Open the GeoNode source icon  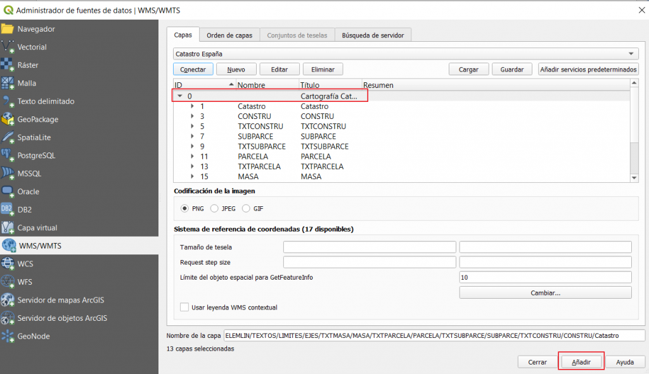(8, 337)
